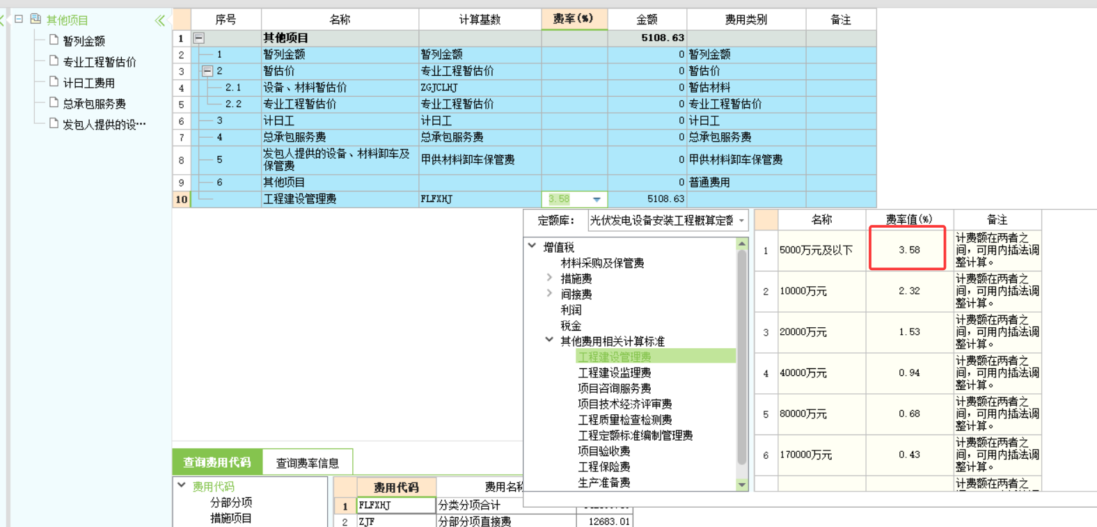
Task: Click the 计算基数 column header
Action: 480,19
